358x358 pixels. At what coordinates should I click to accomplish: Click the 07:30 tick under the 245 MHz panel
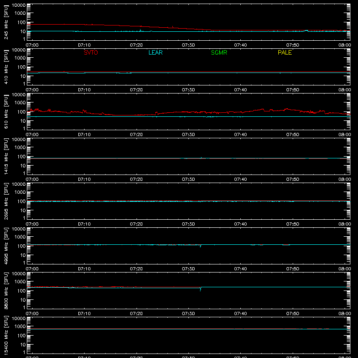click(x=188, y=45)
